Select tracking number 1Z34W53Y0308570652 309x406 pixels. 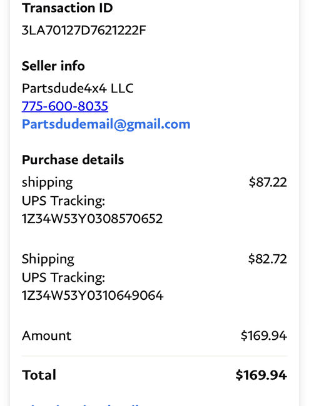[x=92, y=219]
